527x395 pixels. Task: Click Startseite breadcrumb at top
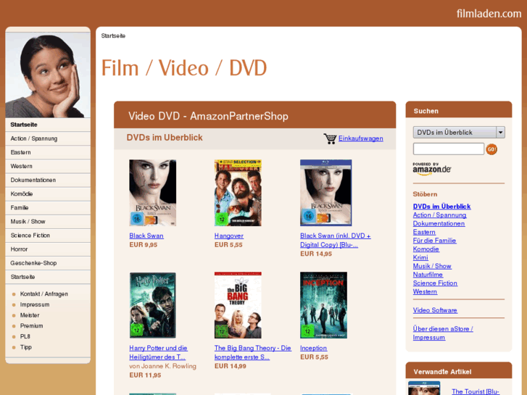113,36
